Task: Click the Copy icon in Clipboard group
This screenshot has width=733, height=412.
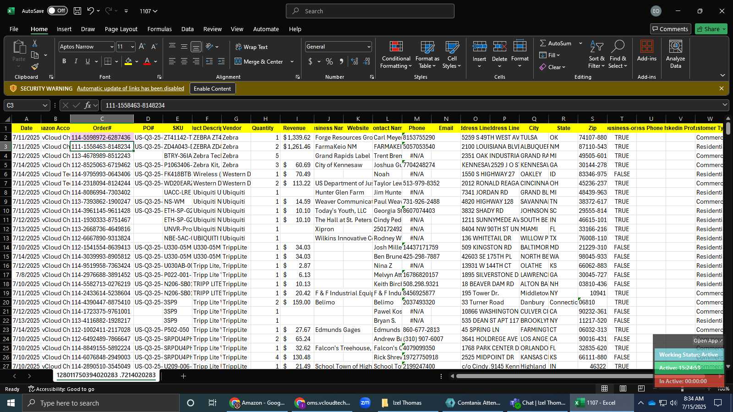Action: [35, 55]
